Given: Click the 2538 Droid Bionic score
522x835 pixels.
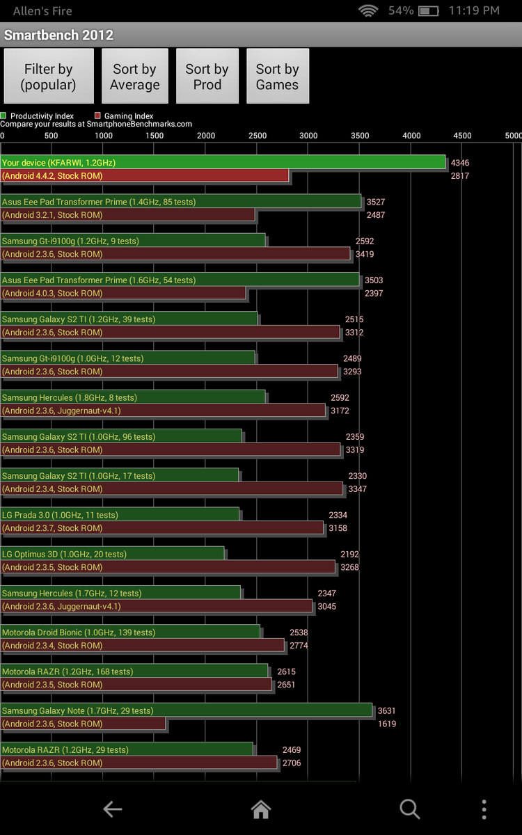Looking at the screenshot, I should 299,633.
